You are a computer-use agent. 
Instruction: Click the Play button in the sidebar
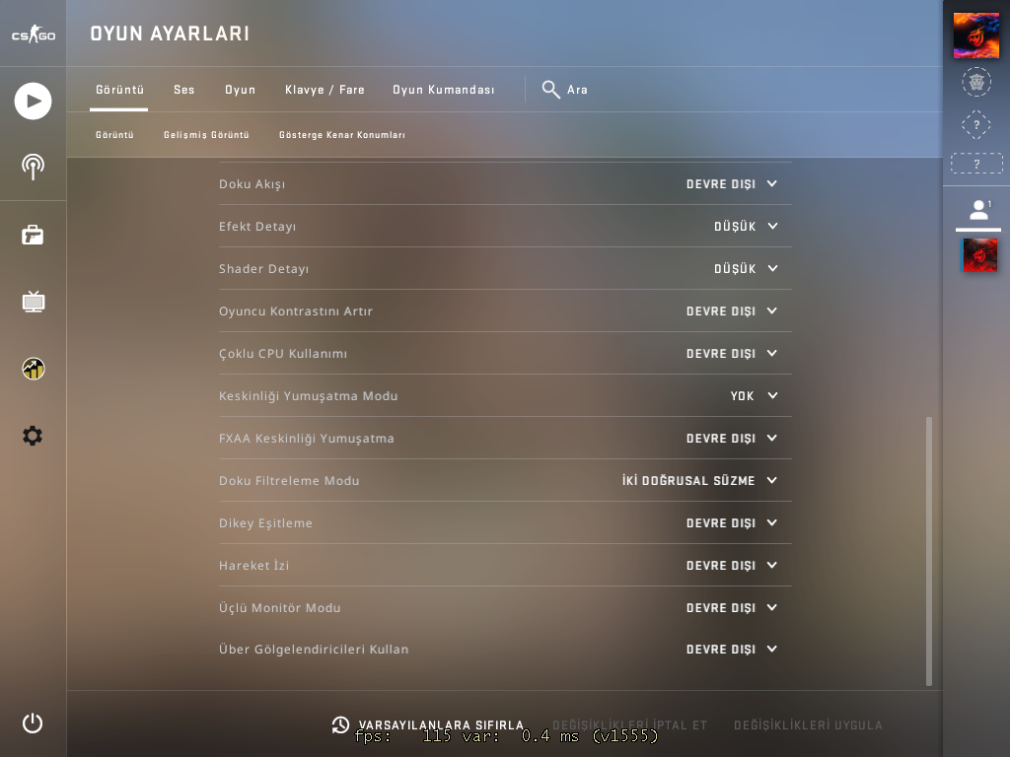pos(33,102)
